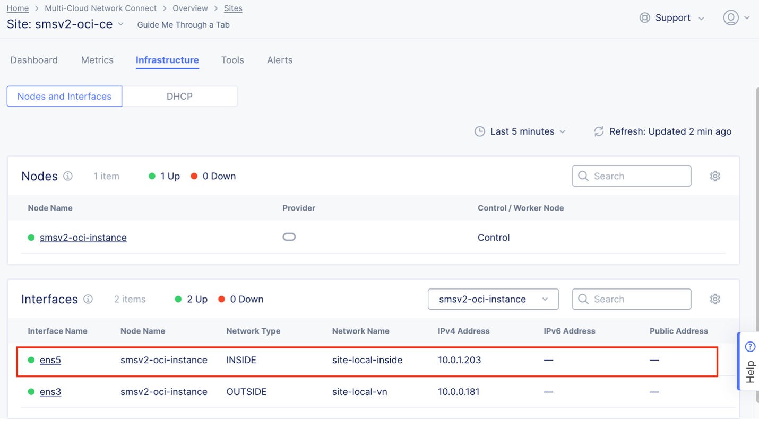
Task: Click the refresh icon to update data
Action: tap(599, 131)
